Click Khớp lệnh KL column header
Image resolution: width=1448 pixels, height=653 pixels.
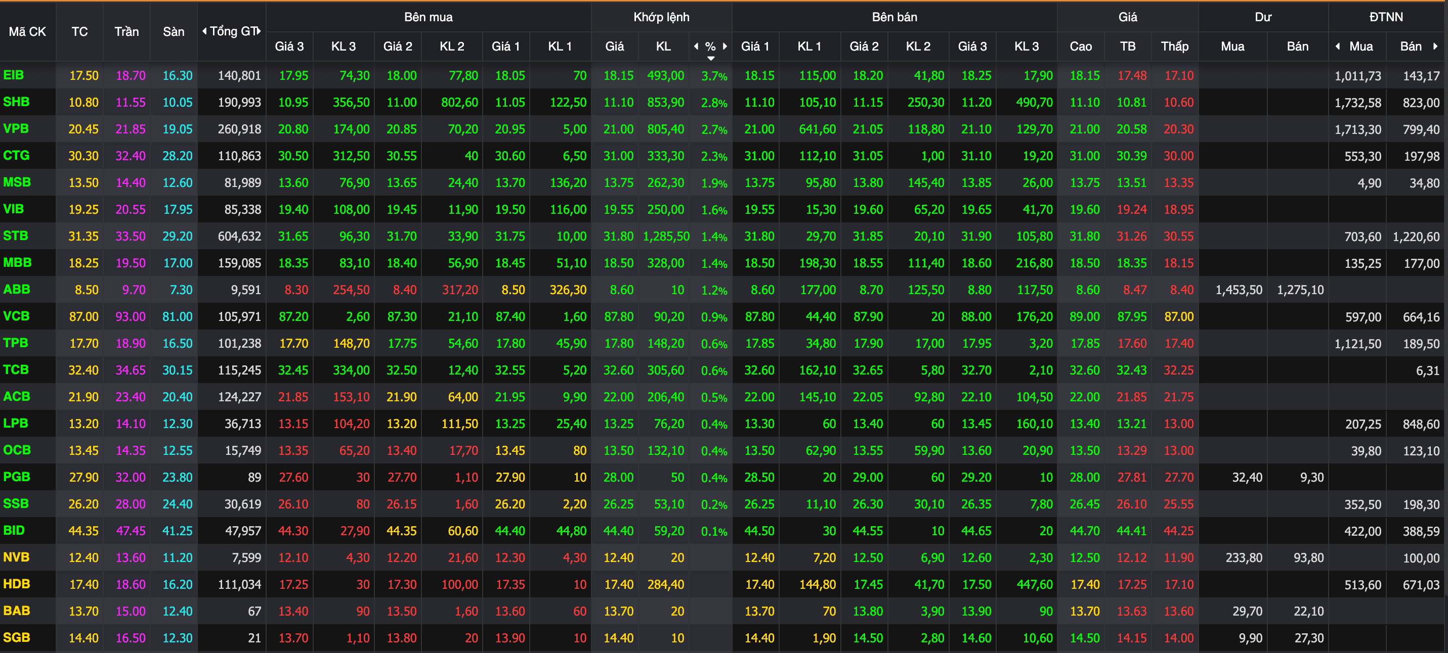[663, 46]
